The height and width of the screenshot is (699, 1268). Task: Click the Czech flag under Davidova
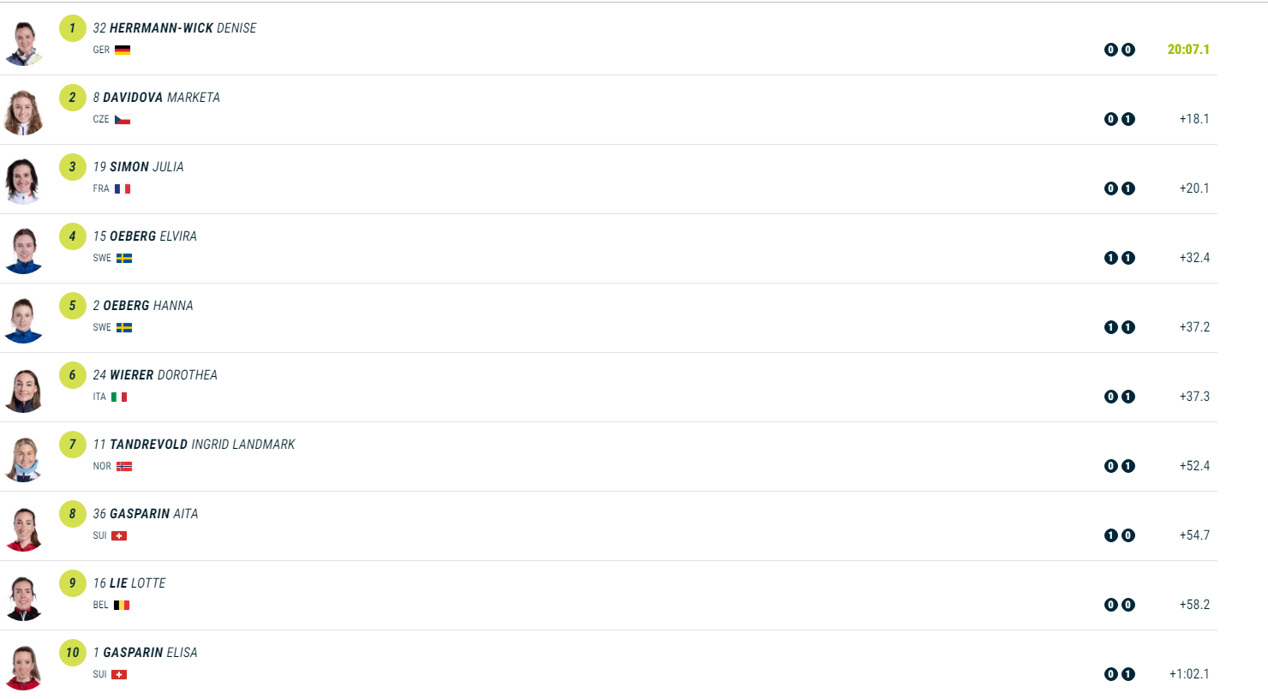pyautogui.click(x=123, y=119)
